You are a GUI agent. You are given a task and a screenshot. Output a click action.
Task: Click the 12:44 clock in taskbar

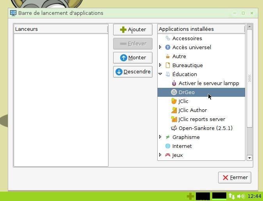[x=254, y=196]
